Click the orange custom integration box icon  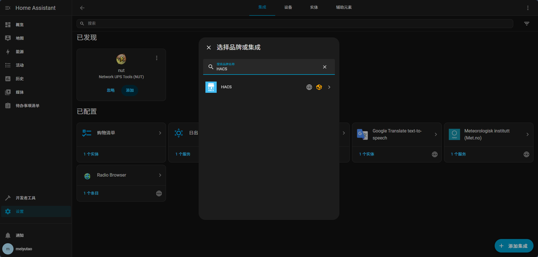coord(319,87)
